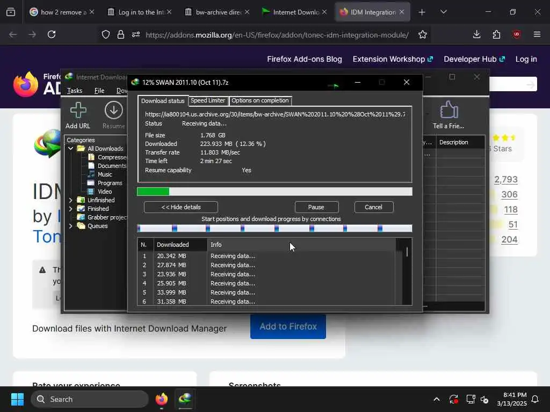This screenshot has height=412, width=550.
Task: Switch to the 'how 2 remove' Google tab
Action: click(x=62, y=12)
